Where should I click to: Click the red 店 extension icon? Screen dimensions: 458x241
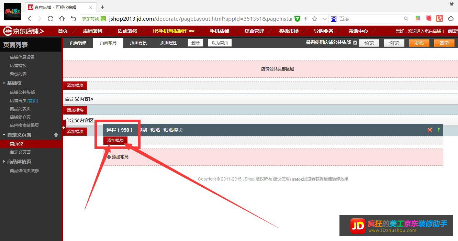tap(439, 19)
